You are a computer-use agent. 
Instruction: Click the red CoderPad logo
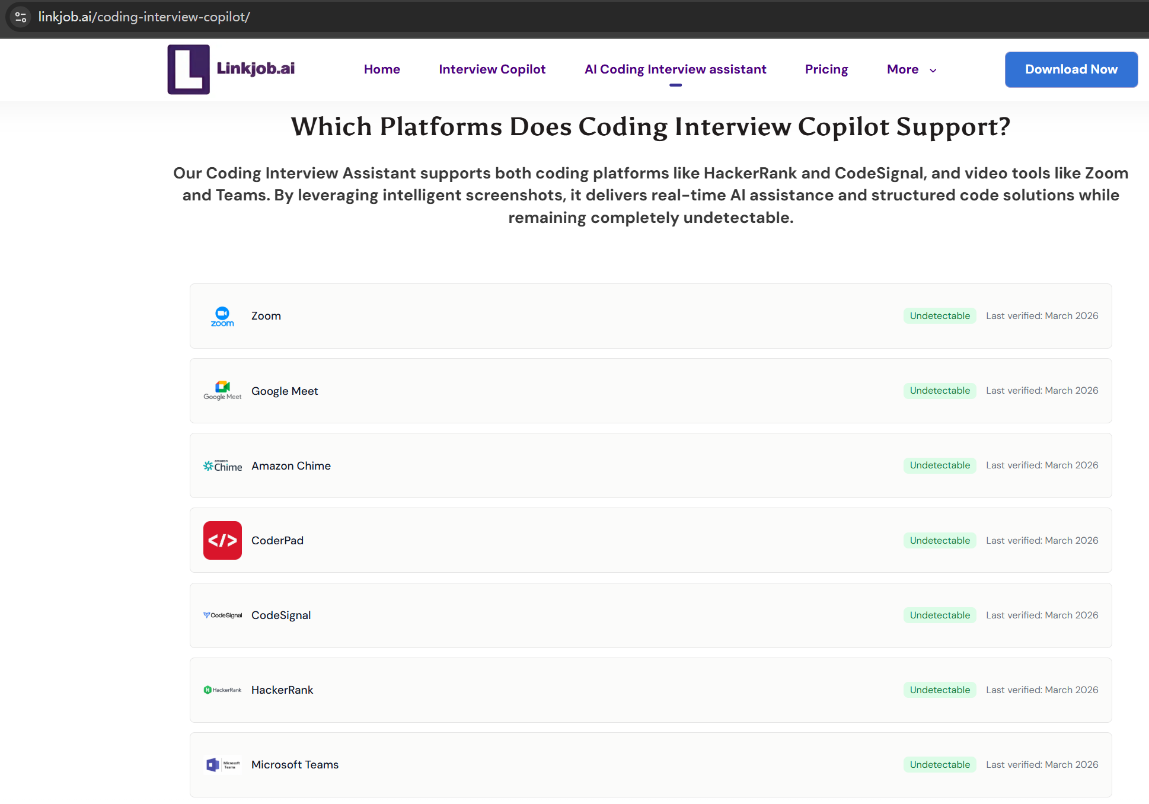click(222, 540)
